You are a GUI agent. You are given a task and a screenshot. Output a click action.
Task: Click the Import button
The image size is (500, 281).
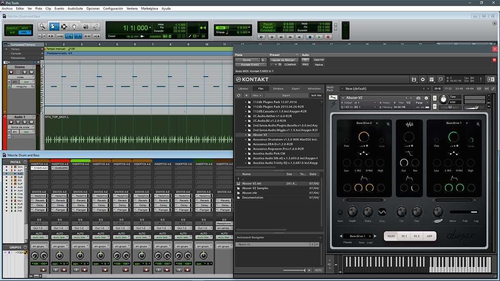coord(286,95)
